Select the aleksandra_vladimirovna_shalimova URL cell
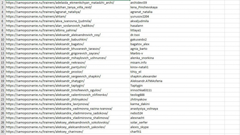The image size is (240, 135). pos(67,118)
